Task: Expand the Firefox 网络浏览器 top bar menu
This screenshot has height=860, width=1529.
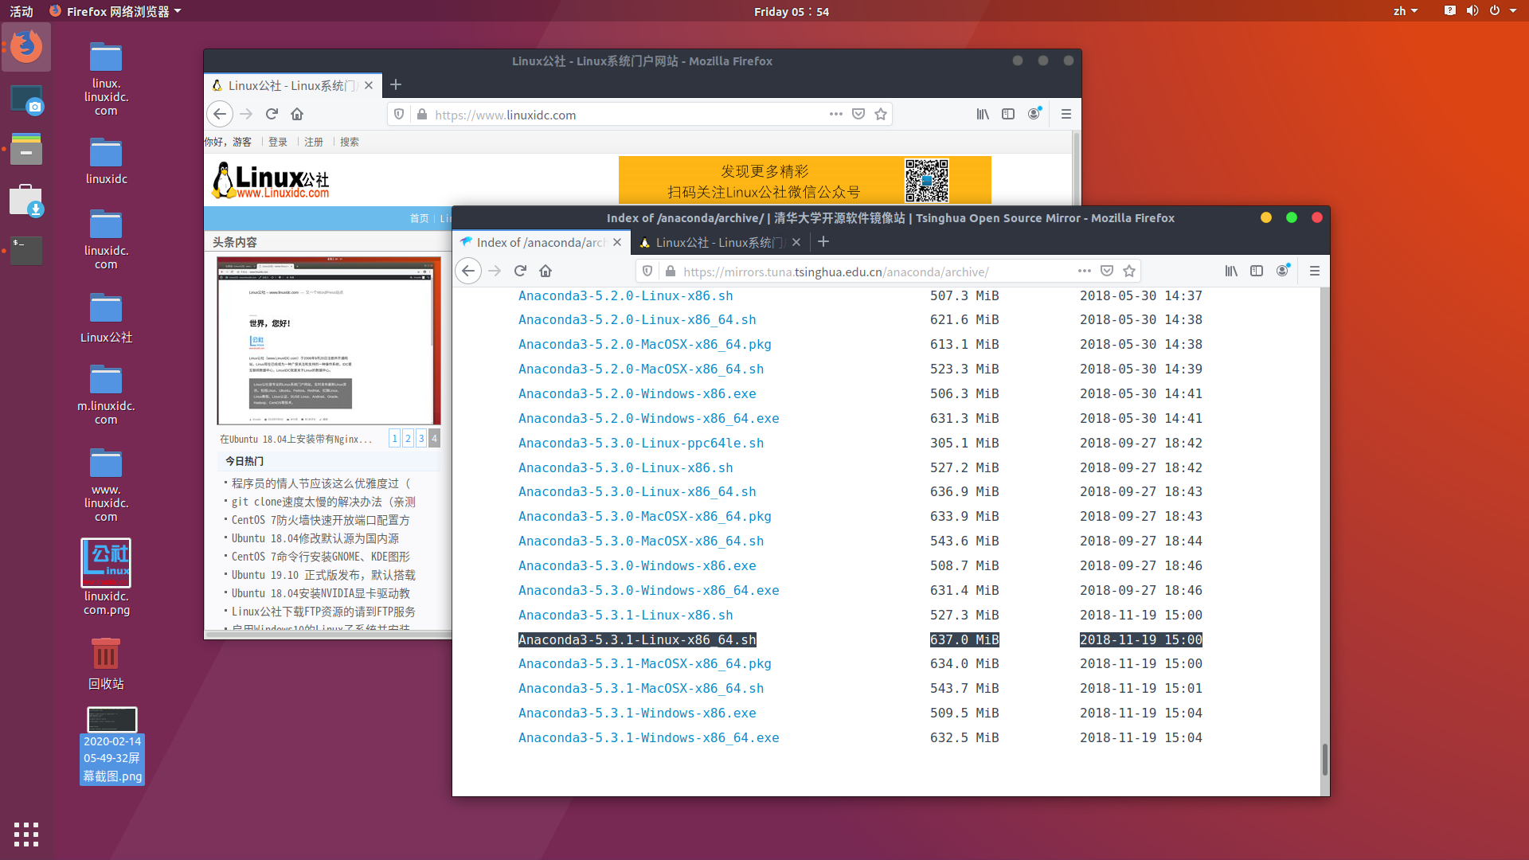Action: (115, 10)
